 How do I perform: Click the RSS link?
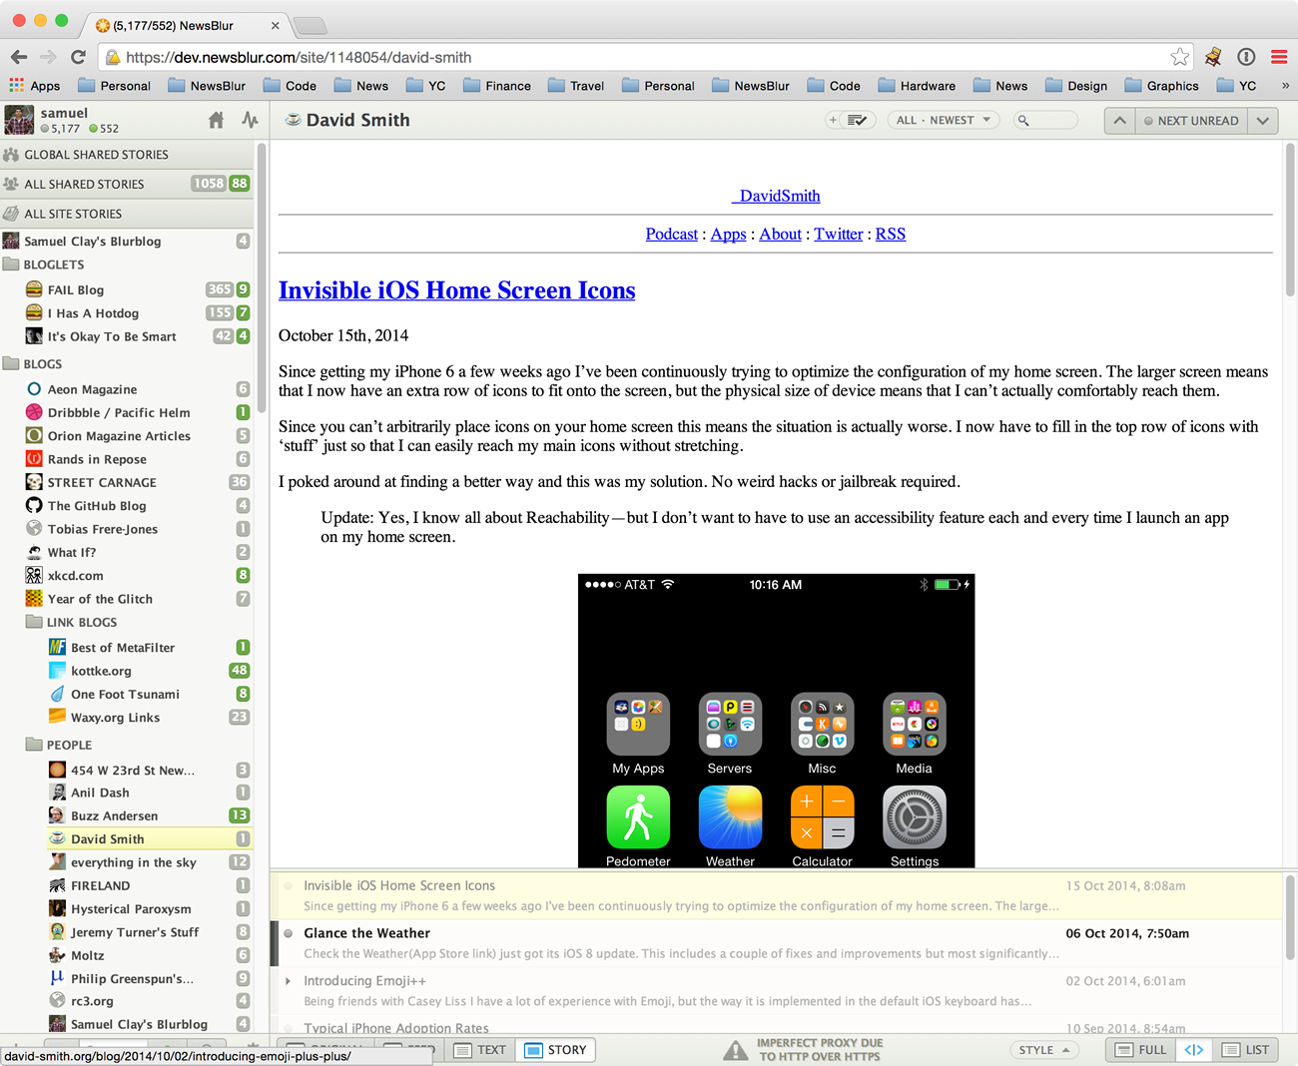coord(891,234)
